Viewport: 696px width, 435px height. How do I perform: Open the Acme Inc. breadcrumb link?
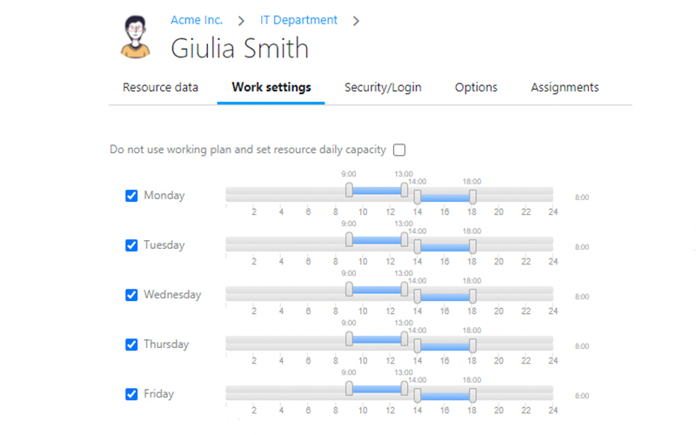[x=197, y=19]
